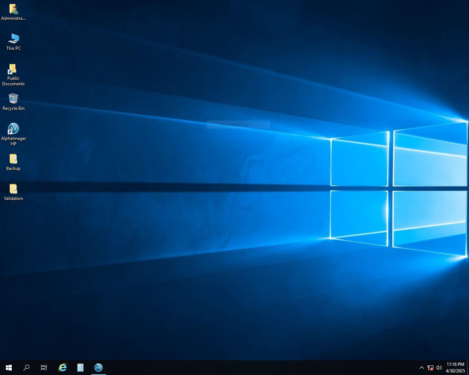The image size is (469, 375).
Task: Select the This PC desktop icon
Action: point(13,39)
